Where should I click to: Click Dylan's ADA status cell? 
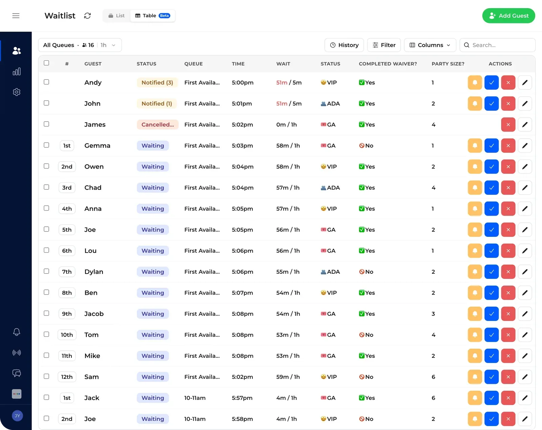pyautogui.click(x=330, y=272)
